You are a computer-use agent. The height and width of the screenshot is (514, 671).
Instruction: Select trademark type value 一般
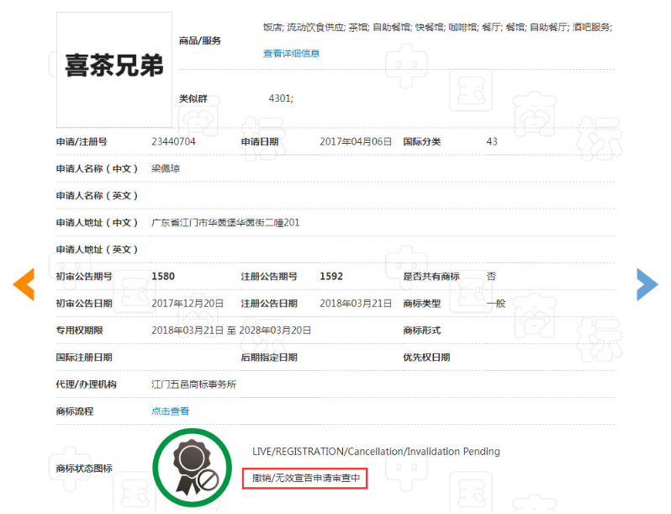pos(496,304)
